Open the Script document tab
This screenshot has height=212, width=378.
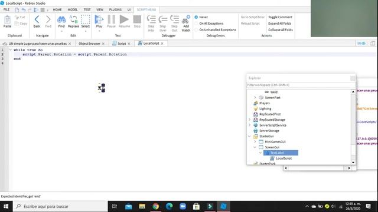click(122, 44)
